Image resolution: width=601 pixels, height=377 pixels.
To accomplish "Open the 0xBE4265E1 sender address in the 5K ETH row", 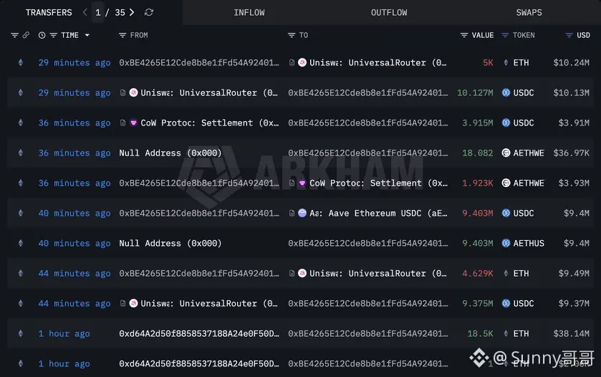I will click(199, 62).
